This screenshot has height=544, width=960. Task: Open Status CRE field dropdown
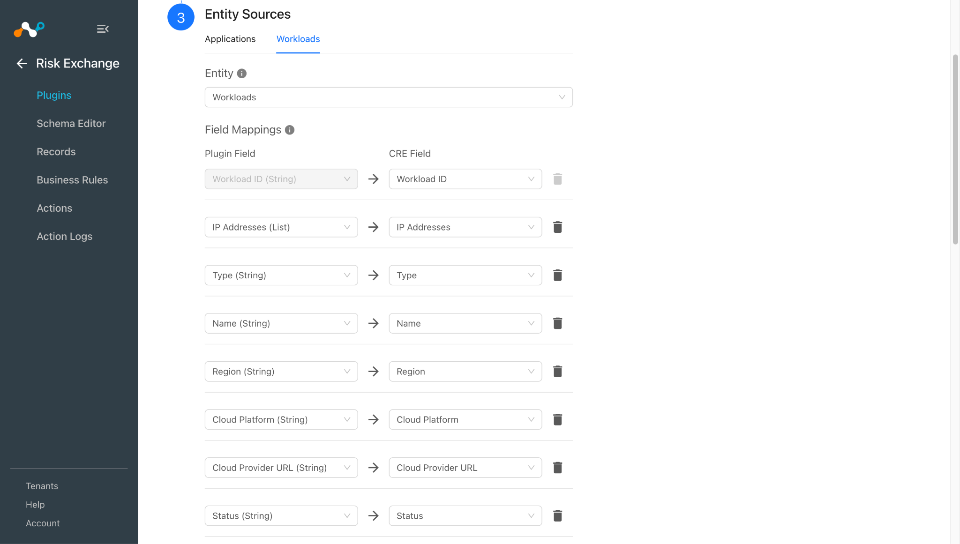click(x=465, y=516)
